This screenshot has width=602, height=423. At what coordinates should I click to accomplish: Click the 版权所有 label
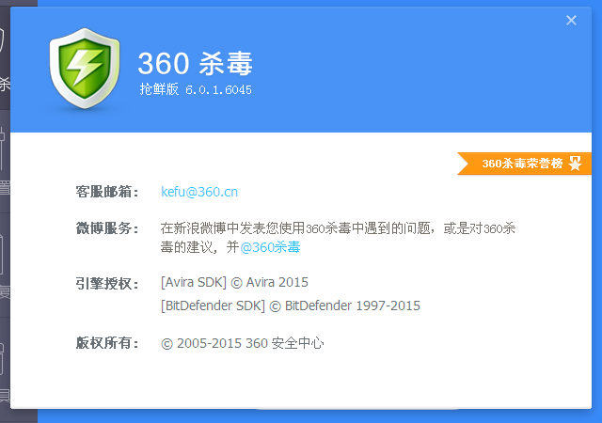[x=107, y=343]
